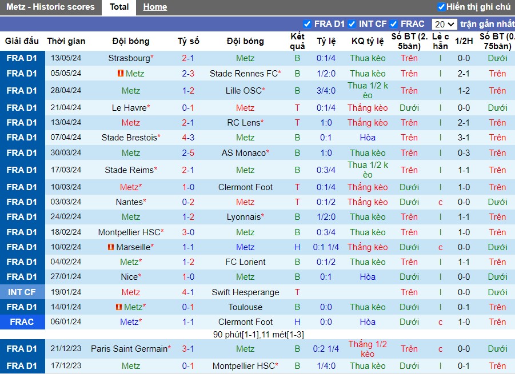Click the 1/2H column header
The width and height of the screenshot is (515, 374).
coord(464,41)
